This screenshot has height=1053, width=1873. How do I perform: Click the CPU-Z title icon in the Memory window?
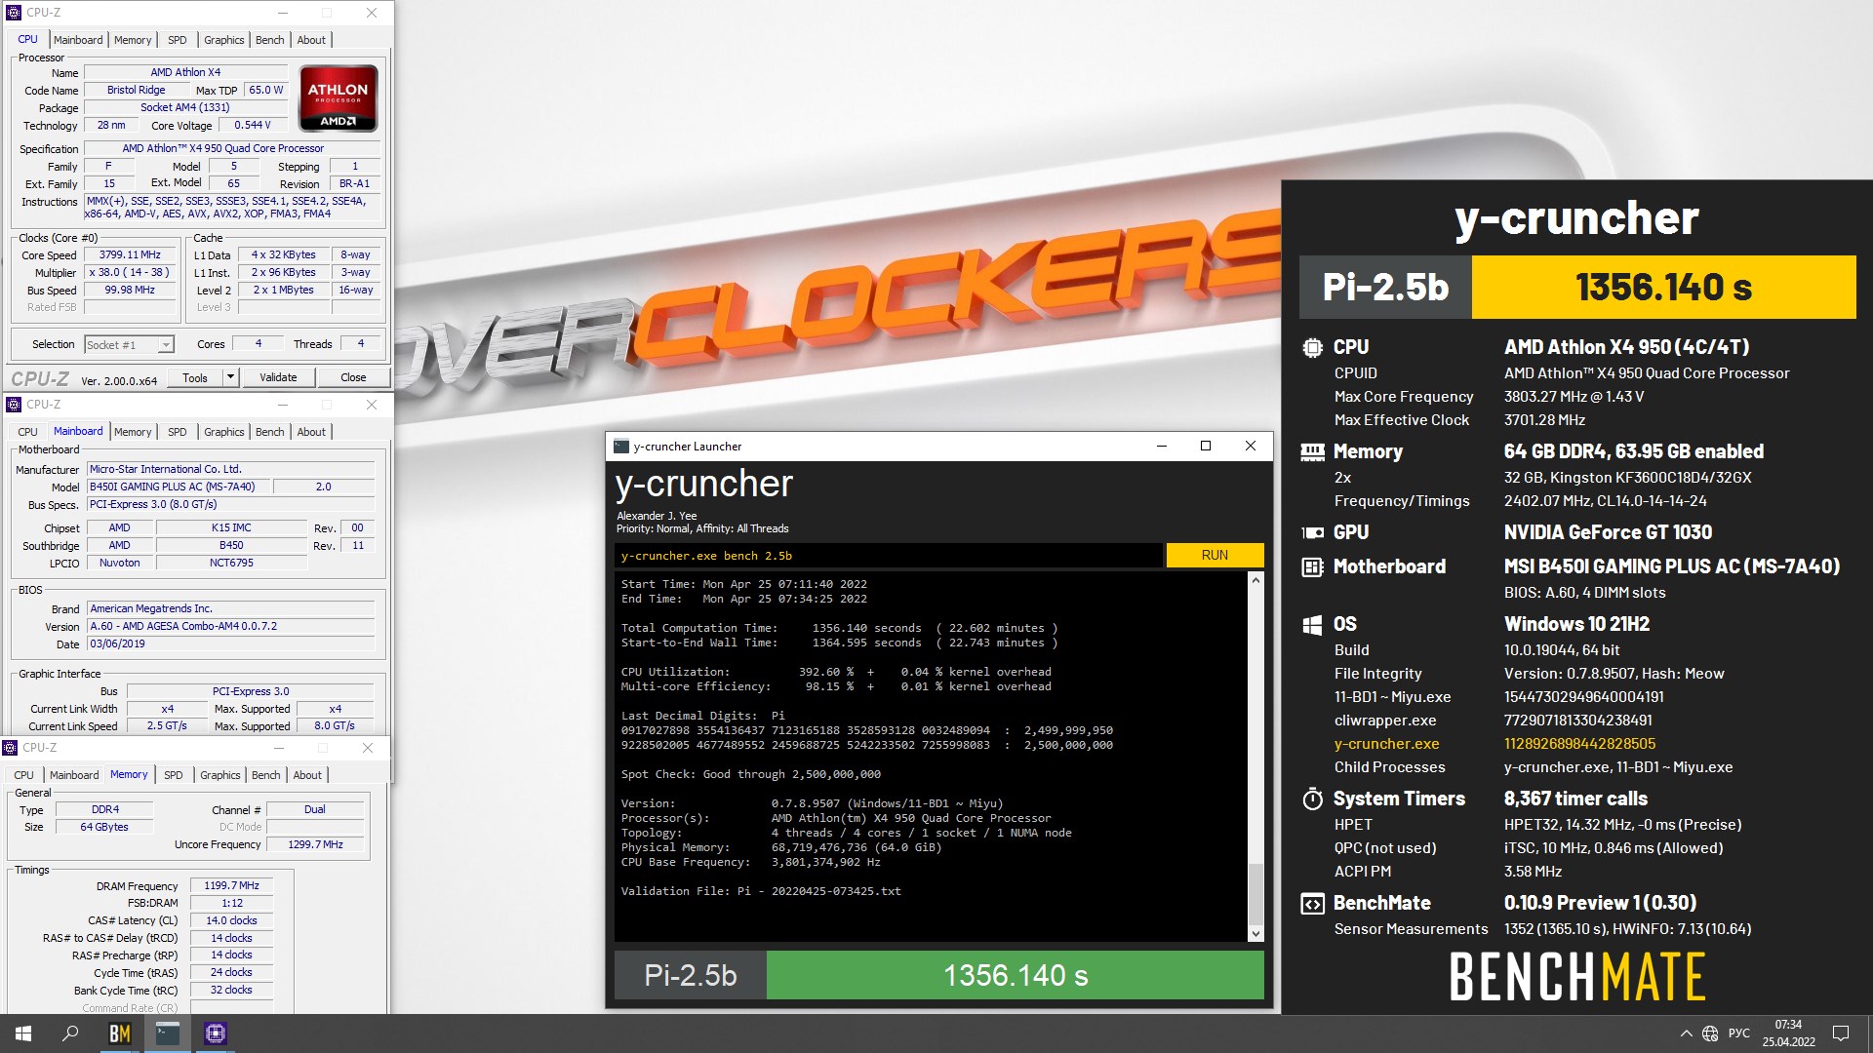pos(10,748)
